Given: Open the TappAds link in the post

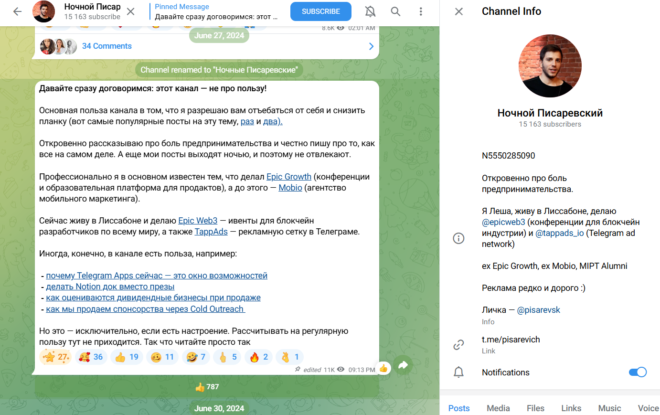Looking at the screenshot, I should click(211, 232).
